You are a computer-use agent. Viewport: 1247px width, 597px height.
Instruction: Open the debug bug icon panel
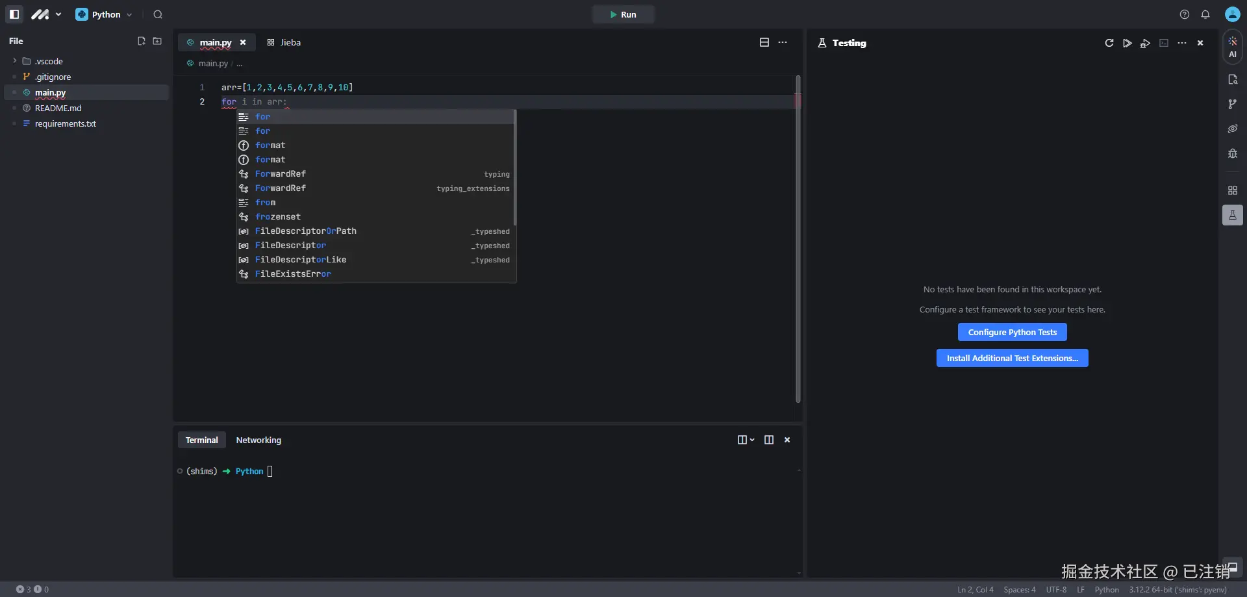tap(1233, 153)
